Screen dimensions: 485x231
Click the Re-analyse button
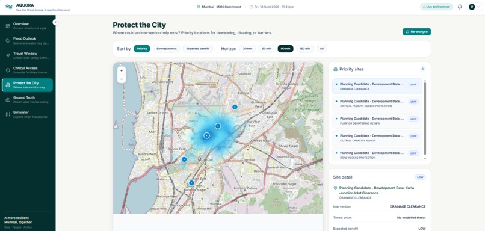416,32
